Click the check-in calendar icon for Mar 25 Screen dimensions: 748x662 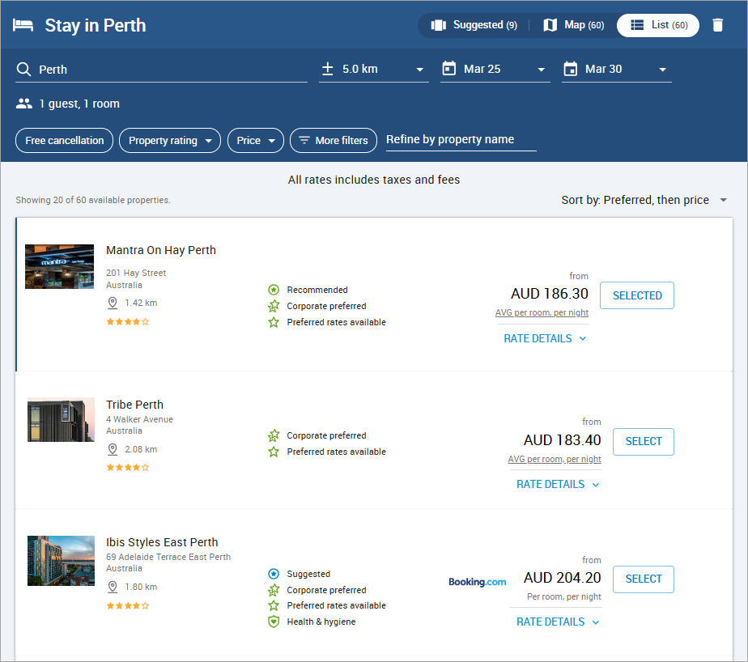click(x=448, y=69)
